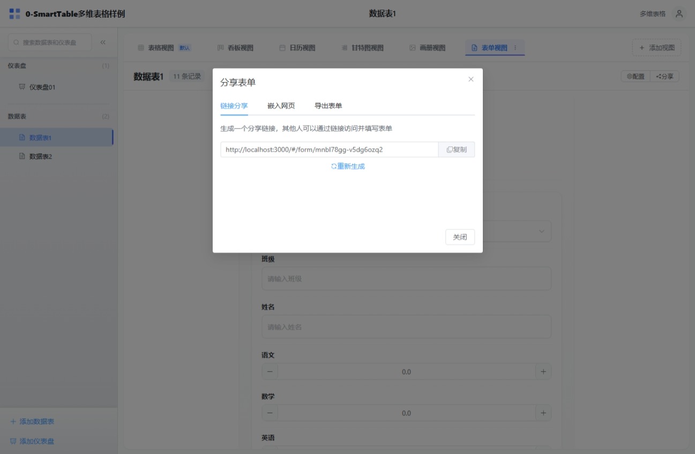Open the user avatar icon
The image size is (695, 454).
[x=679, y=14]
